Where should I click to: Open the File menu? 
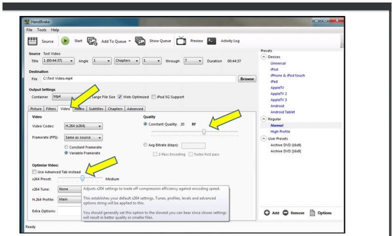29,30
